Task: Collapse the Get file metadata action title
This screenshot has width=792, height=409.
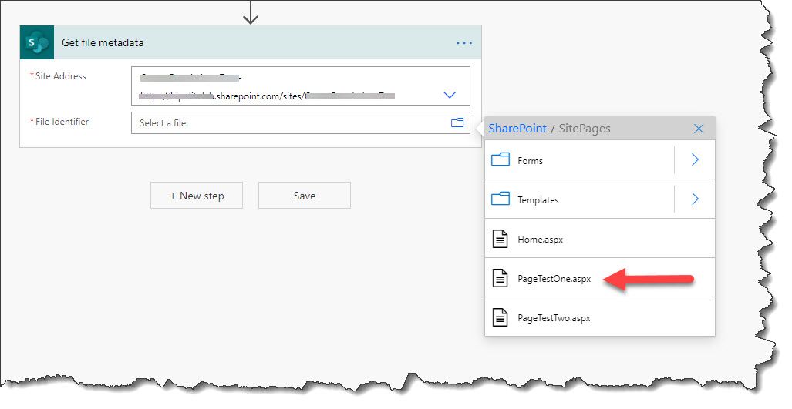Action: coord(103,43)
